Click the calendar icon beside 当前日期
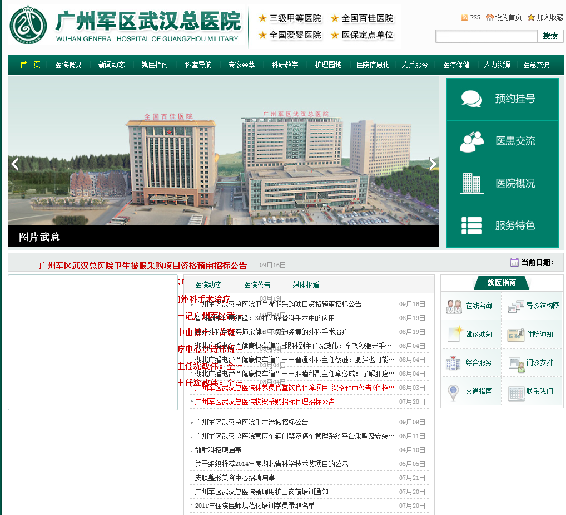 coord(514,262)
